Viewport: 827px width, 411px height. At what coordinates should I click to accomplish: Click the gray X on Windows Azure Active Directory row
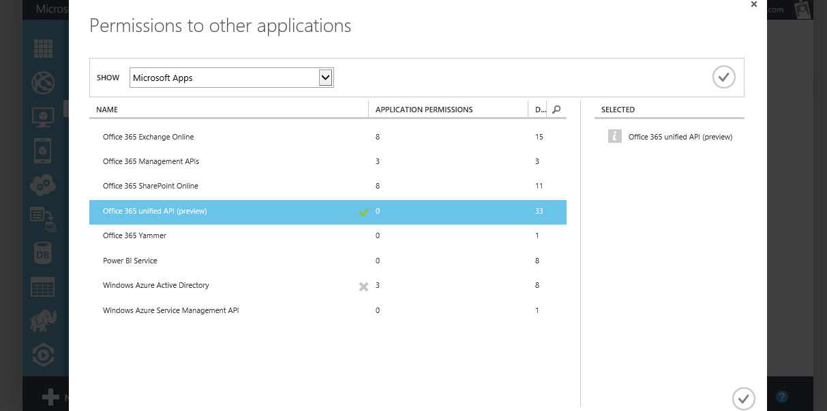[363, 286]
